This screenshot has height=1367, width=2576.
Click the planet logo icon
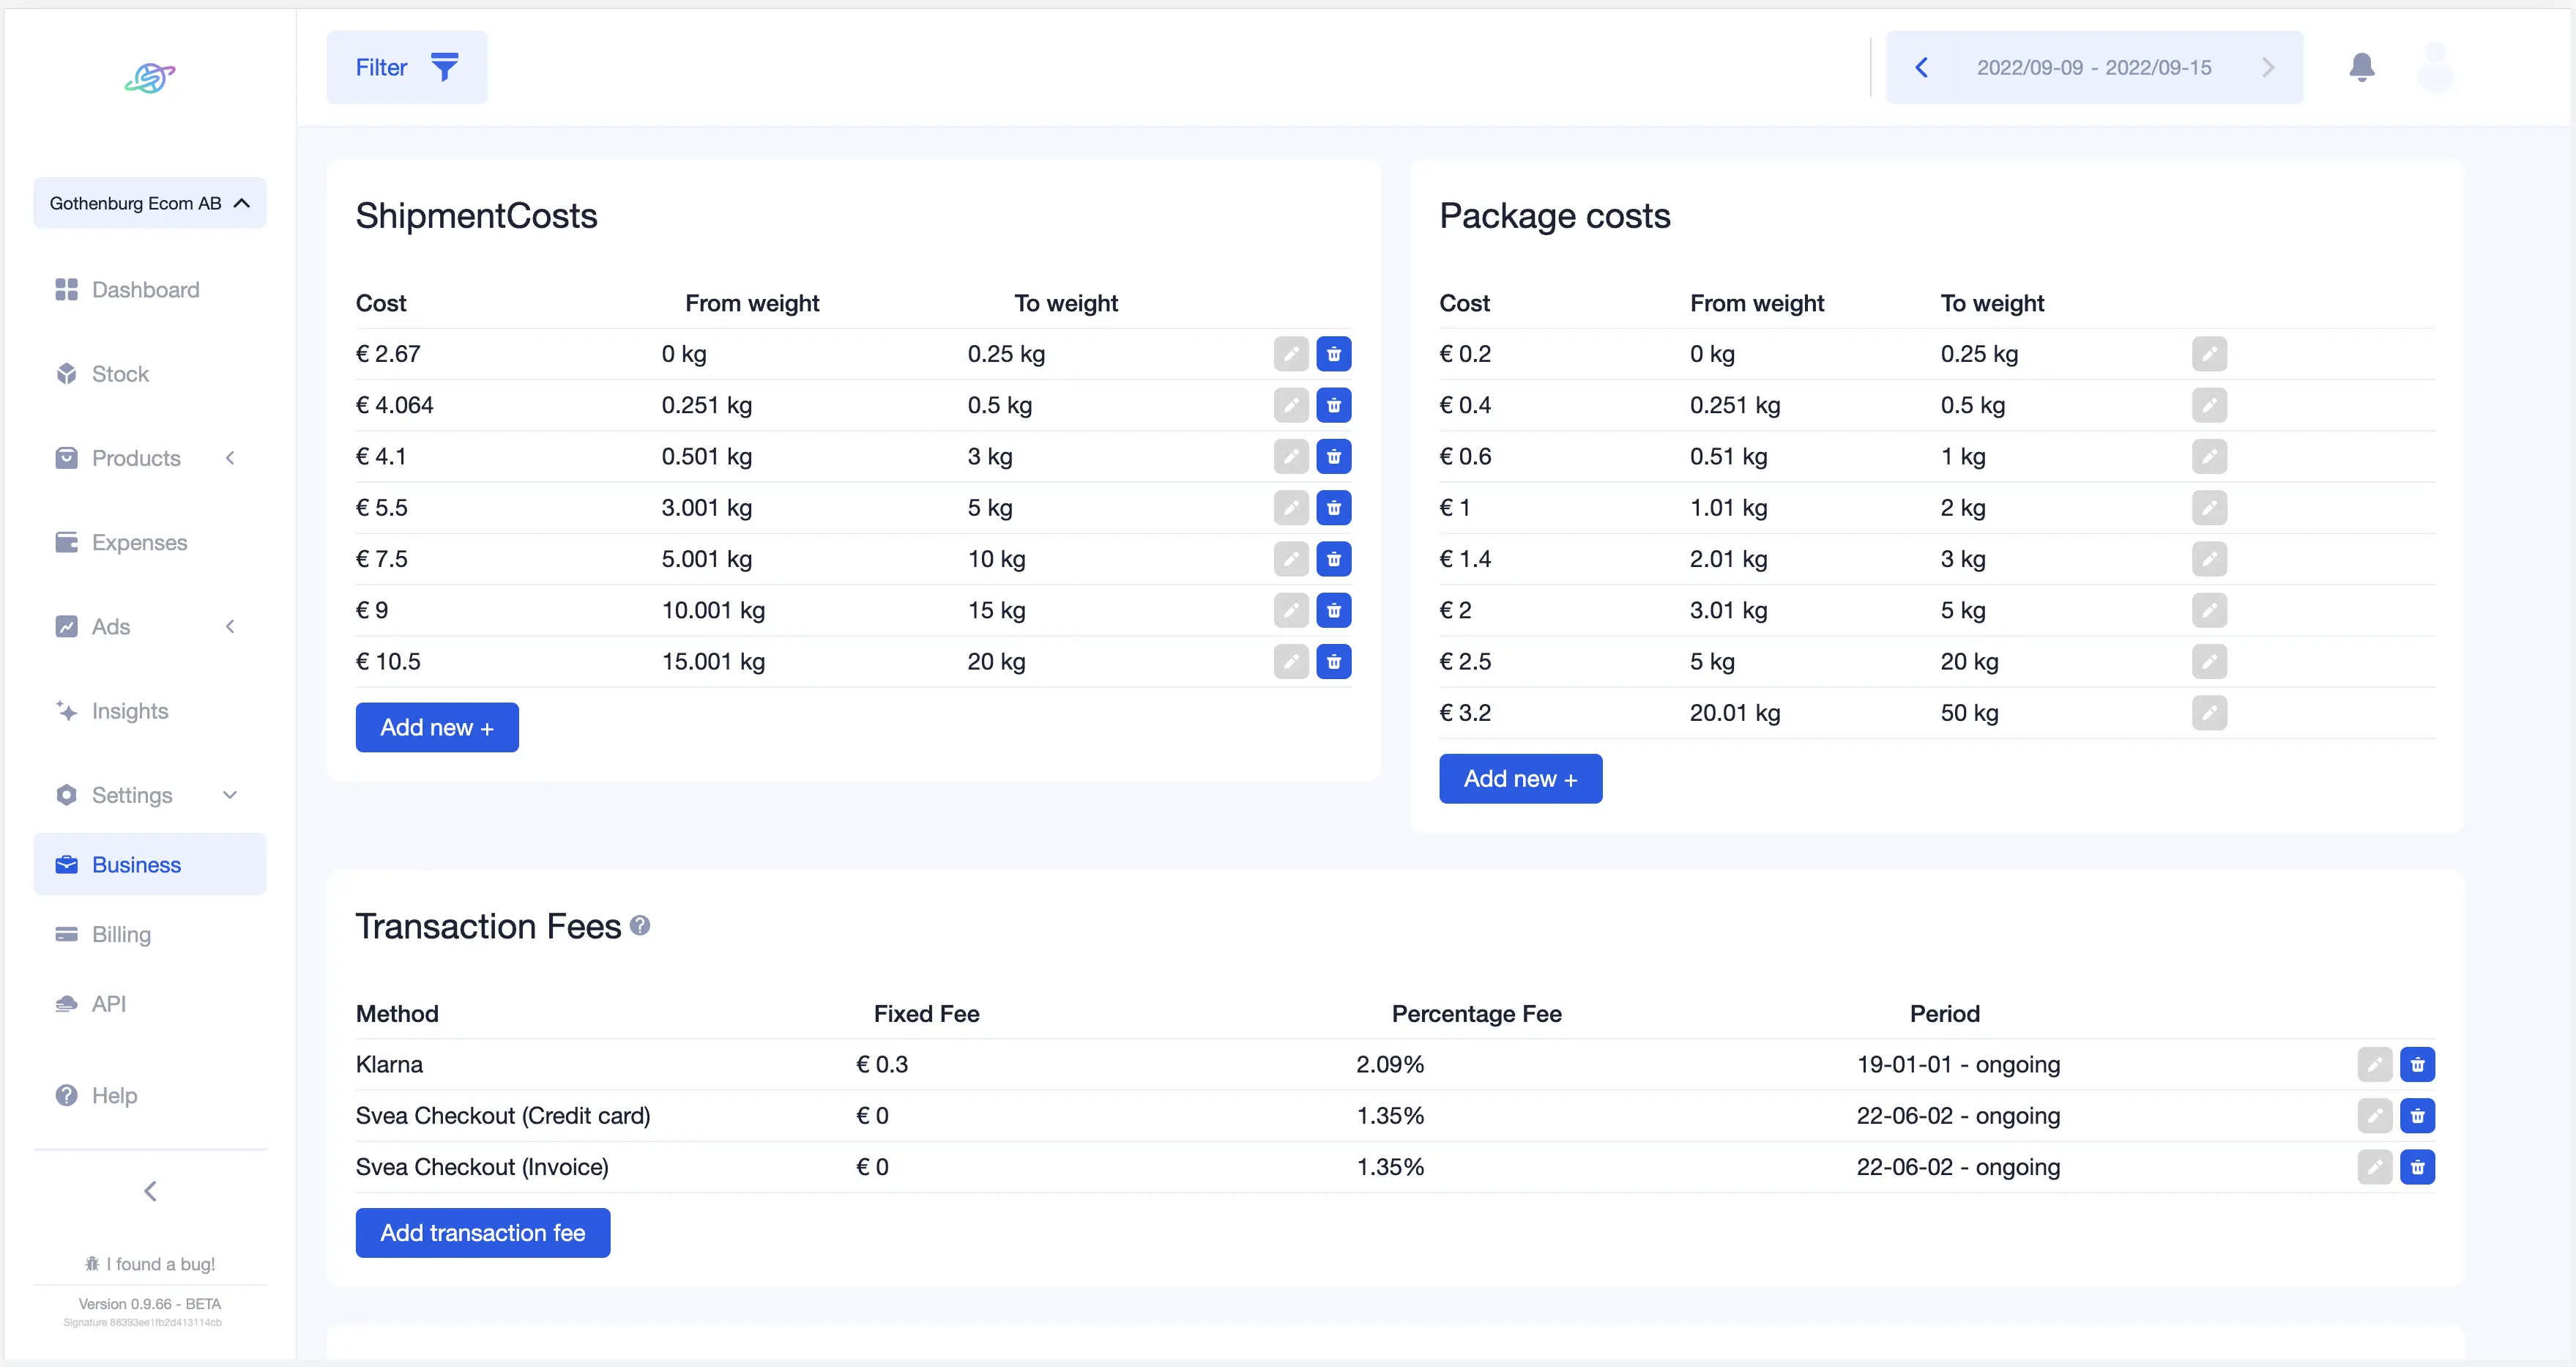(x=150, y=77)
